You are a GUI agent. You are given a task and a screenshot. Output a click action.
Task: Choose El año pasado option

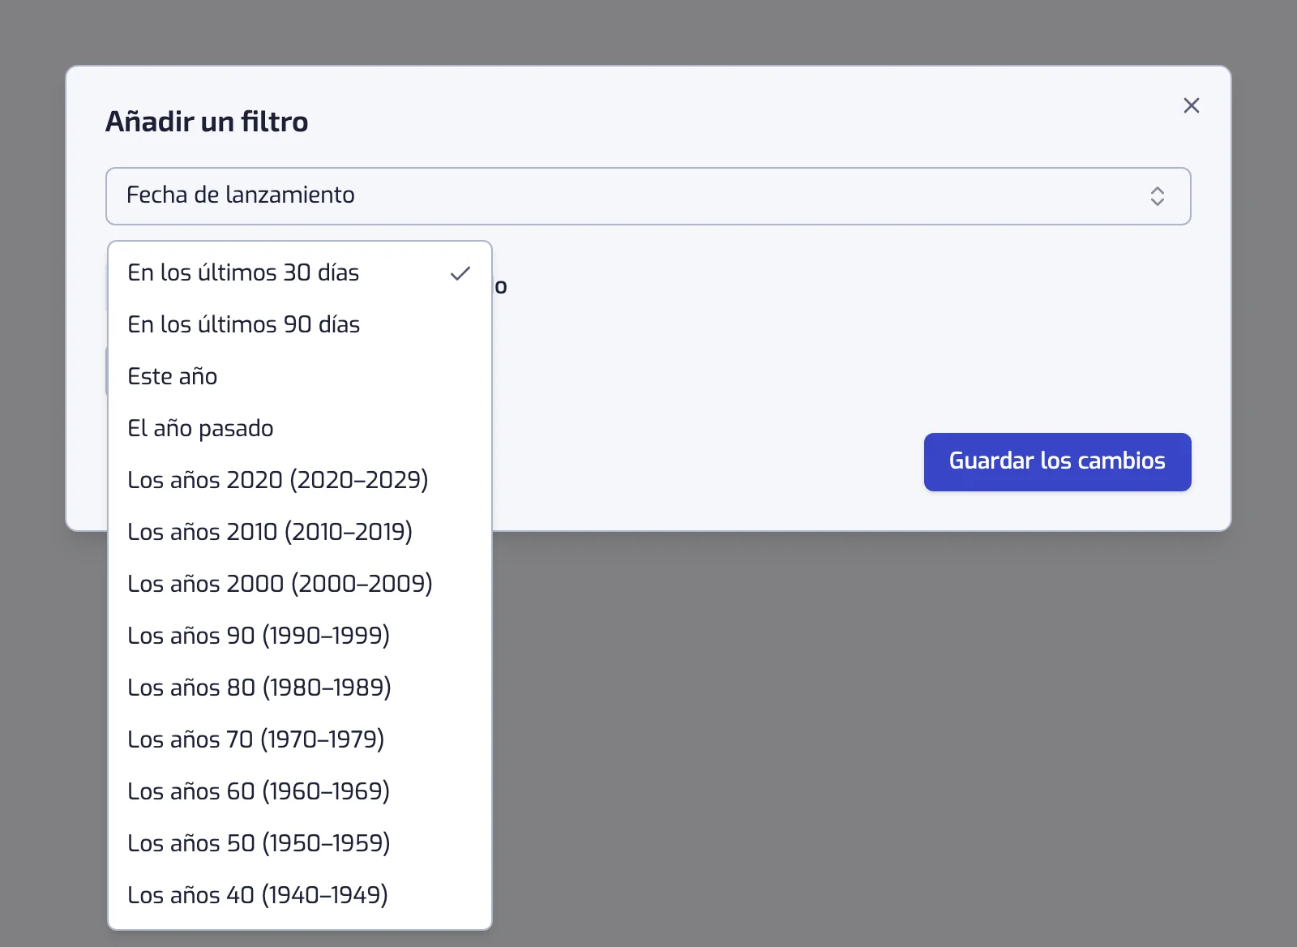pyautogui.click(x=300, y=428)
